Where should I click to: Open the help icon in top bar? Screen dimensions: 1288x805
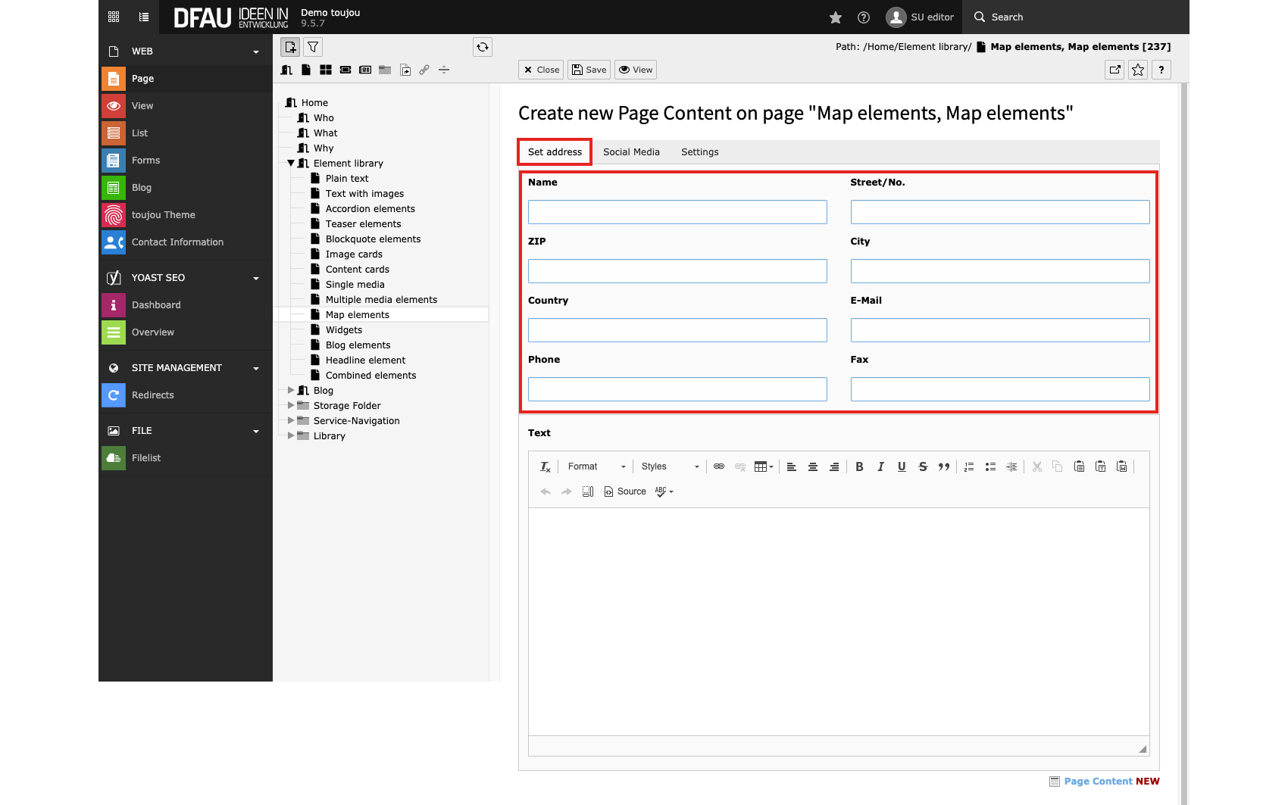tap(864, 17)
